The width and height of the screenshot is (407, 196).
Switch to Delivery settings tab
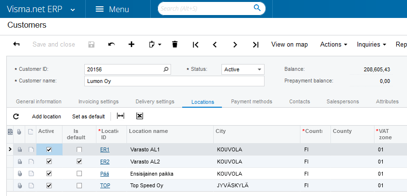tap(155, 101)
